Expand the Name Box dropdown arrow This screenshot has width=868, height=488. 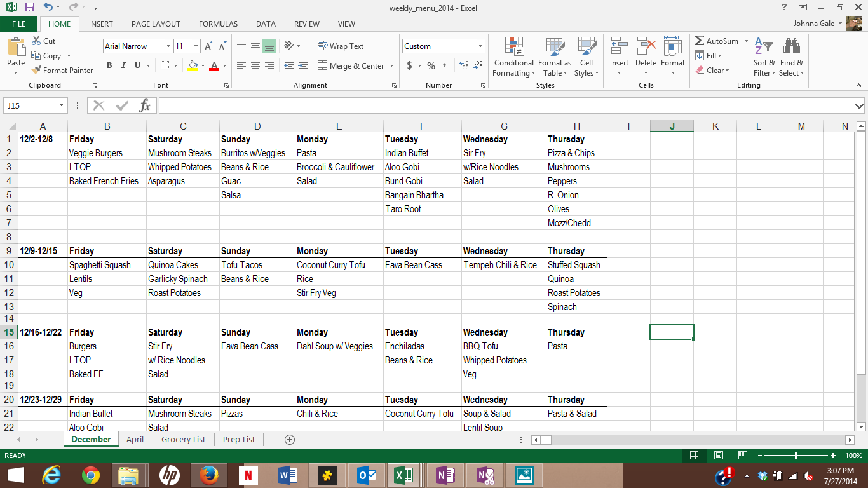pos(62,105)
